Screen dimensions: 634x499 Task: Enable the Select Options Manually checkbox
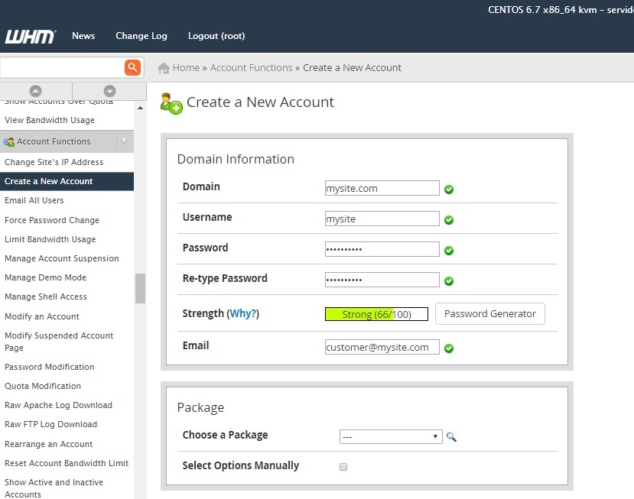(x=343, y=466)
